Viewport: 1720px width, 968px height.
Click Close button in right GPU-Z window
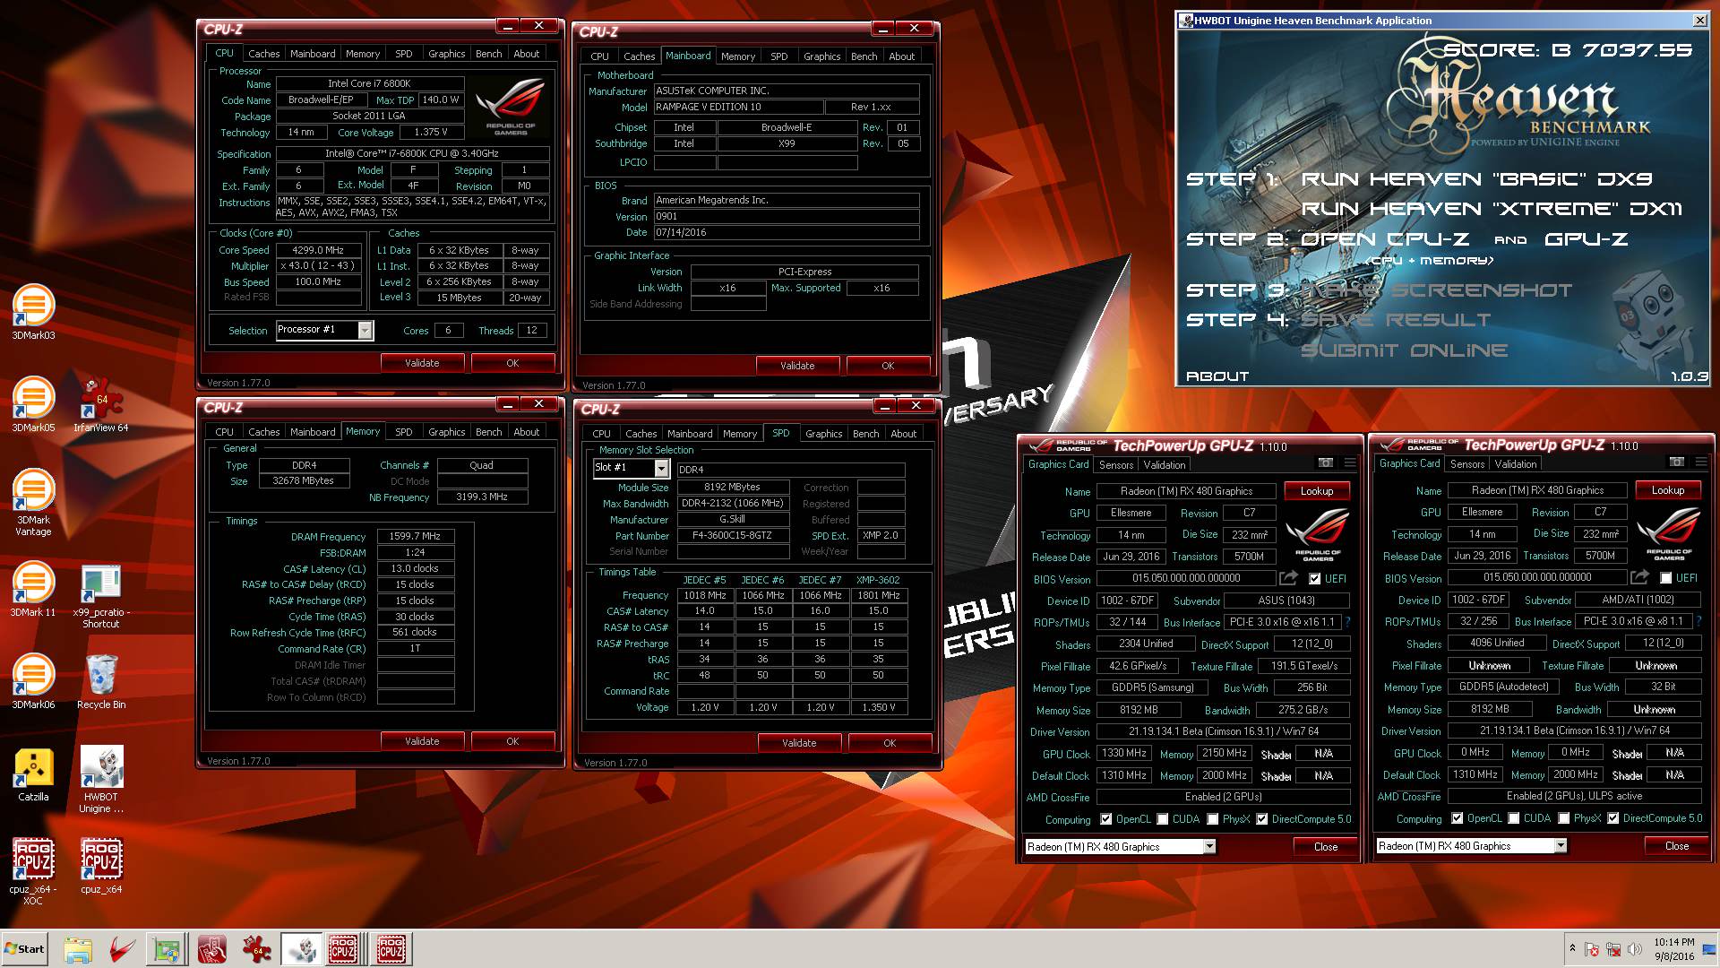[x=1677, y=846]
